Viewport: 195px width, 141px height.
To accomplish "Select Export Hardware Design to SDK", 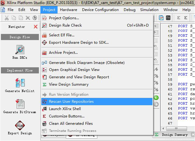I will click(x=79, y=43).
